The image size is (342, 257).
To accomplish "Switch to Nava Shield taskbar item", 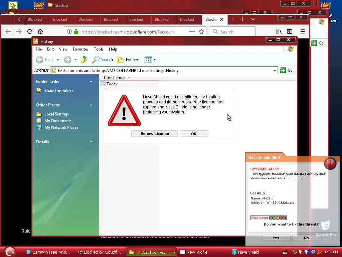I will coord(245,252).
